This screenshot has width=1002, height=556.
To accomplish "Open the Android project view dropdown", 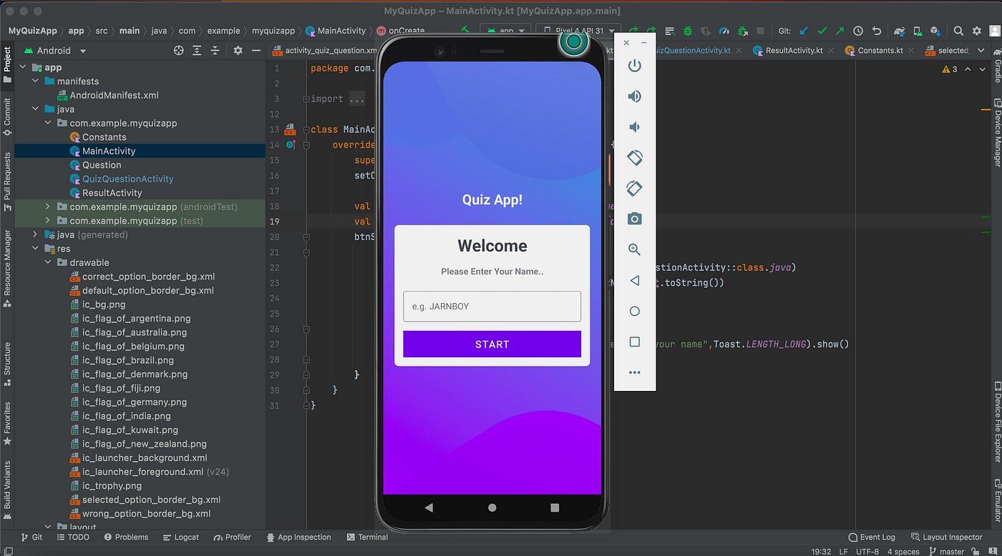I will (83, 51).
